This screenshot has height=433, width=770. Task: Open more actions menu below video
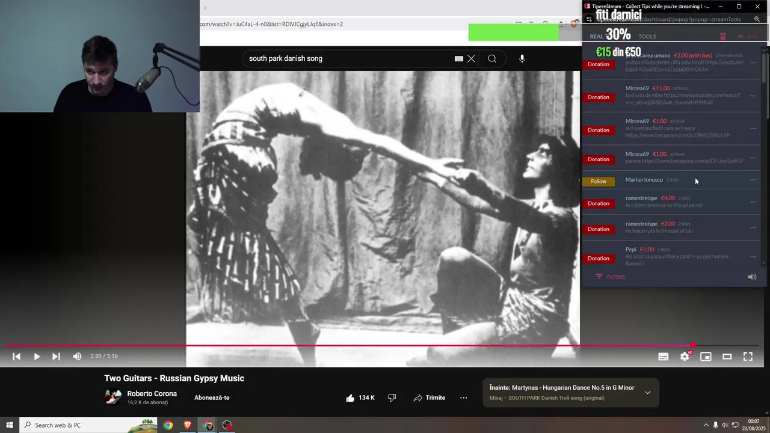[463, 398]
